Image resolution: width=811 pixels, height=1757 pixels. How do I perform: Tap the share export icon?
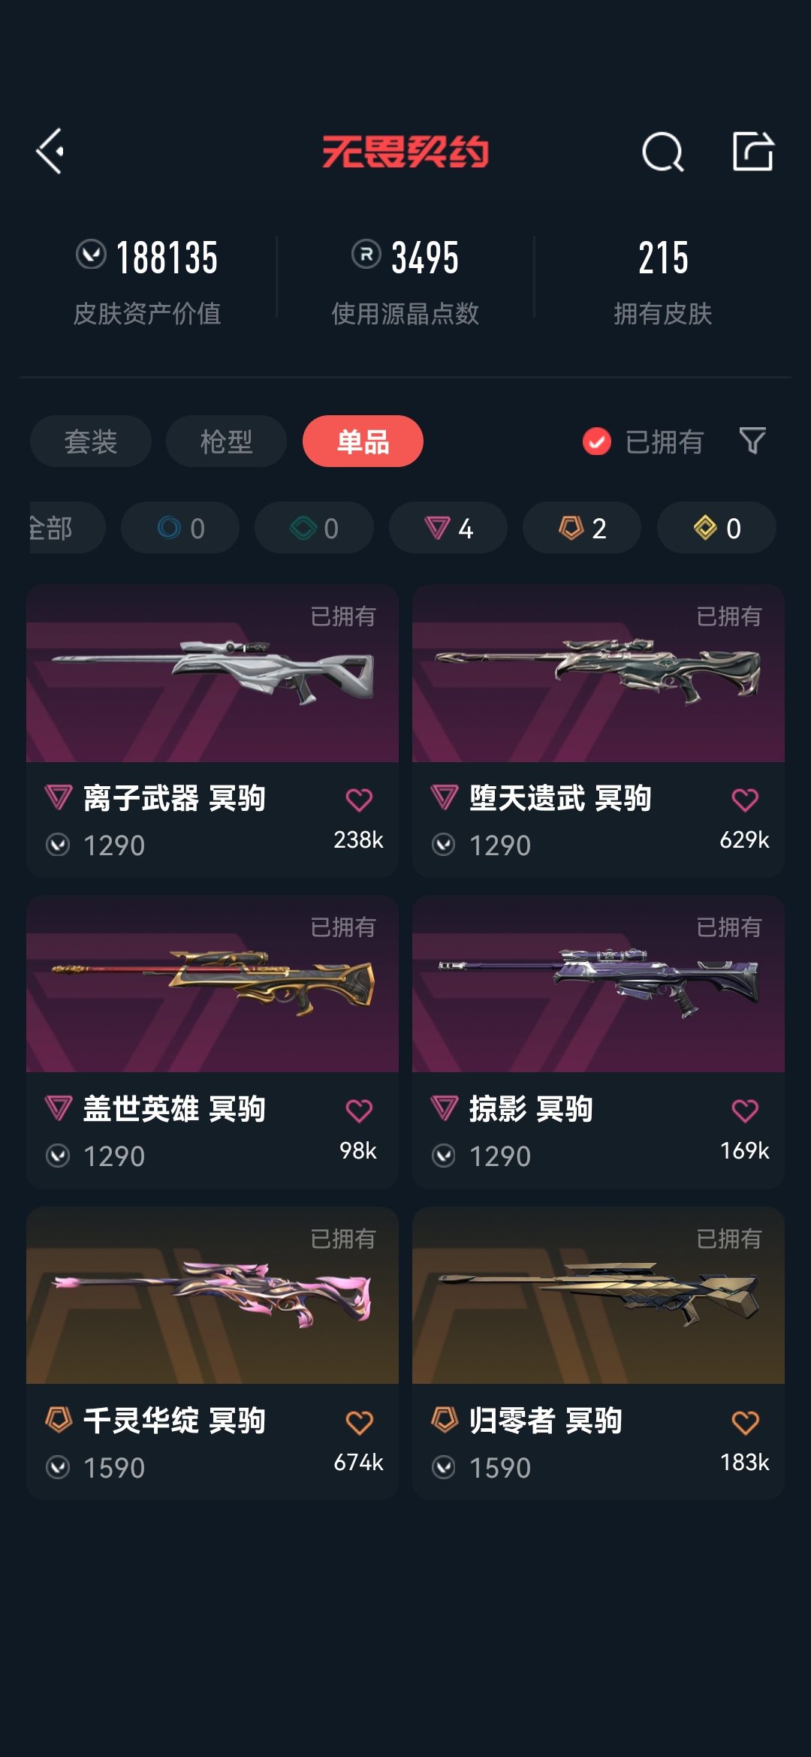[x=753, y=151]
